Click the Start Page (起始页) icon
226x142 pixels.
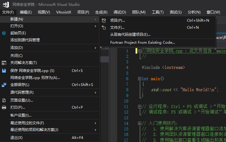click(4, 33)
